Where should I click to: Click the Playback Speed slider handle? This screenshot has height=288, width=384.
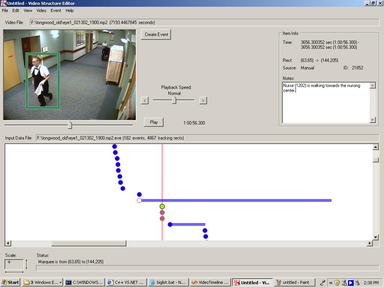[x=174, y=100]
